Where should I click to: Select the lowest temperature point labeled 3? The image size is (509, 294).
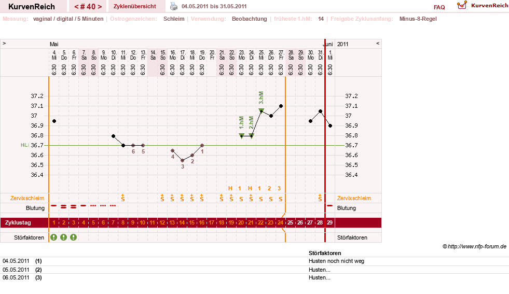(x=183, y=161)
